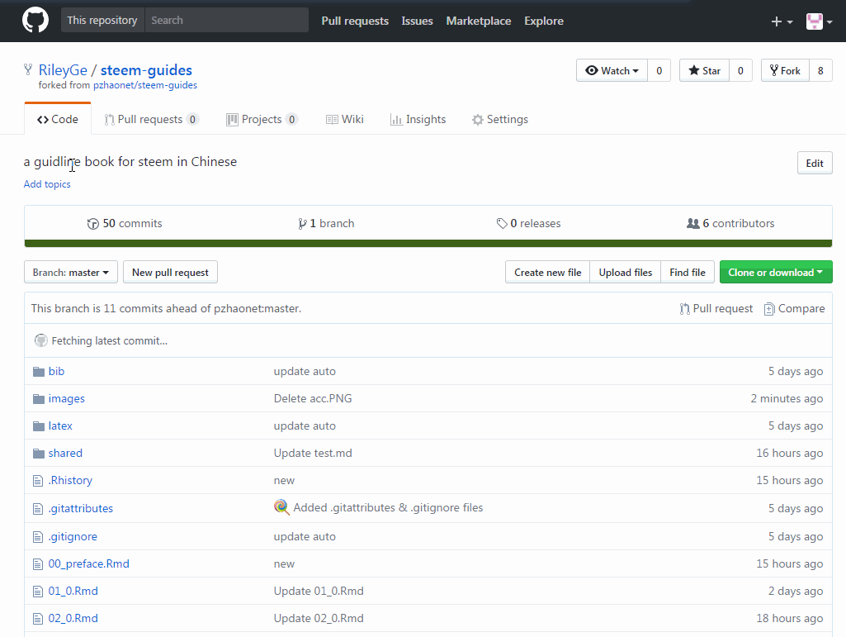846x637 pixels.
Task: Open Explore page
Action: 544,21
